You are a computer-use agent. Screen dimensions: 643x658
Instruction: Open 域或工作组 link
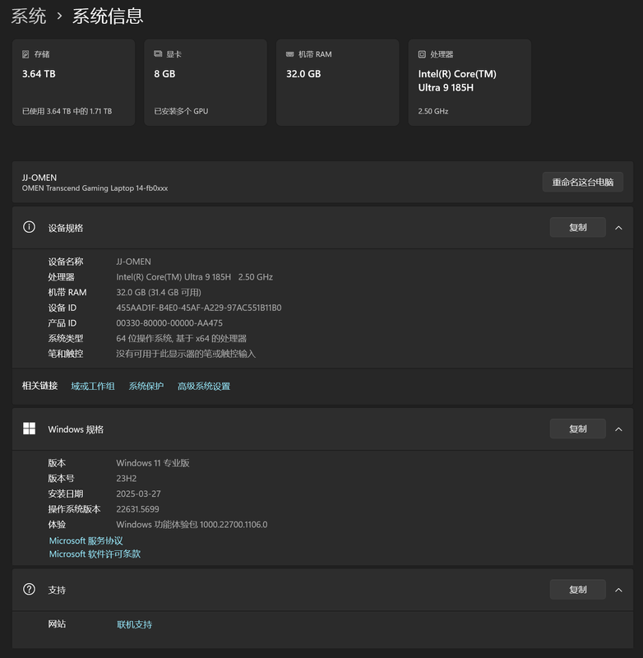point(93,386)
